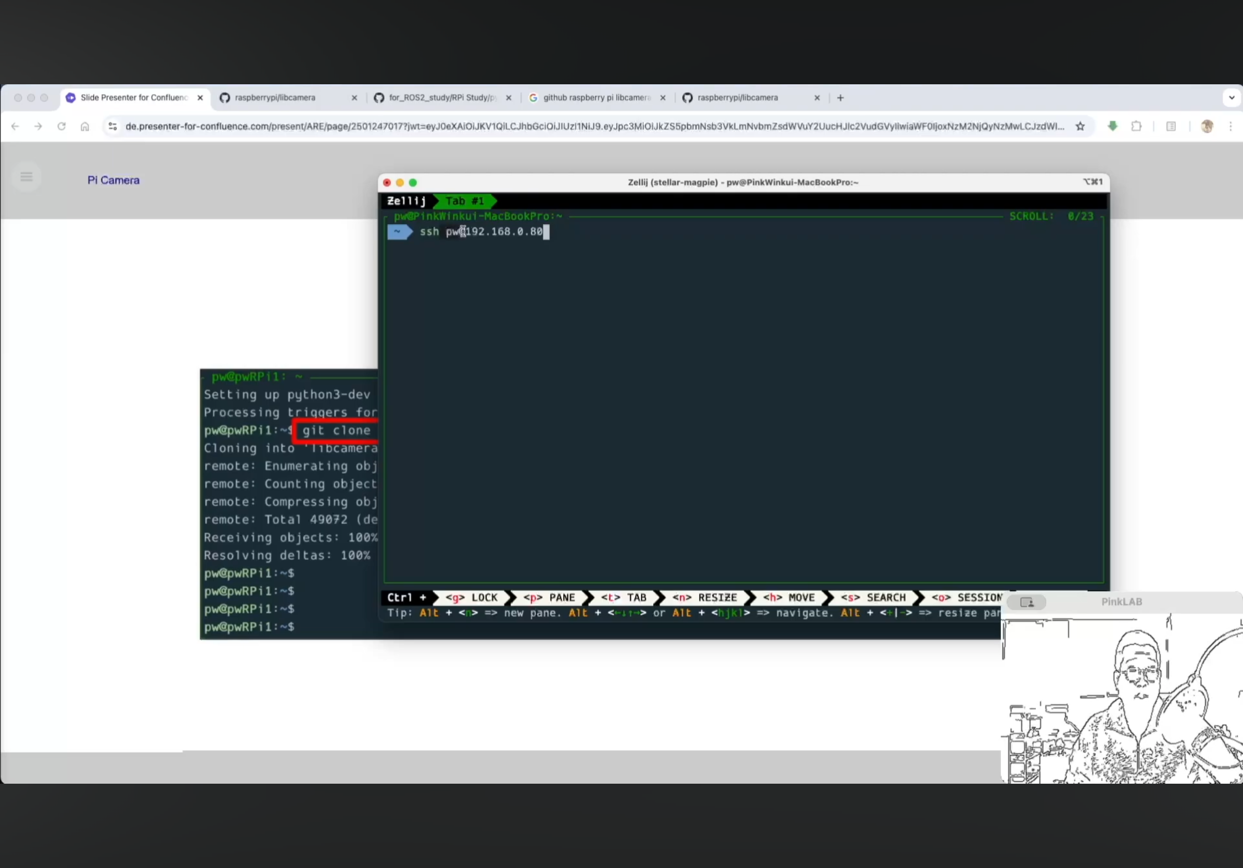
Task: Open the Chrome profile avatar
Action: tap(1207, 126)
